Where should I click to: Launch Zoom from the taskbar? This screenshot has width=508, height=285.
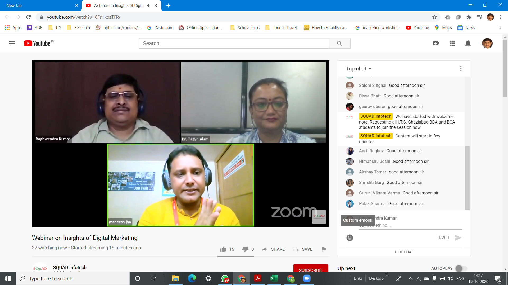[307, 278]
